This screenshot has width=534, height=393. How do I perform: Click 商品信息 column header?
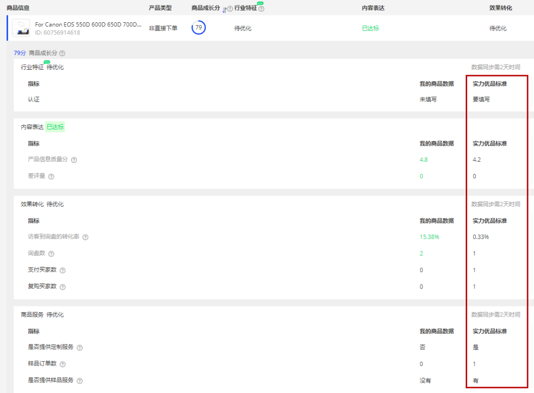click(x=18, y=8)
